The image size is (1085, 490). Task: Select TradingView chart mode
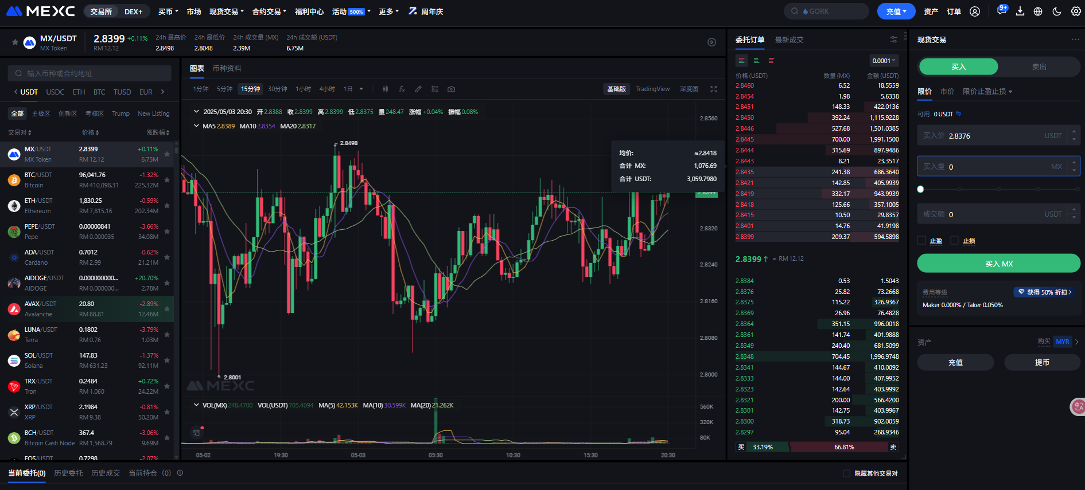click(653, 89)
